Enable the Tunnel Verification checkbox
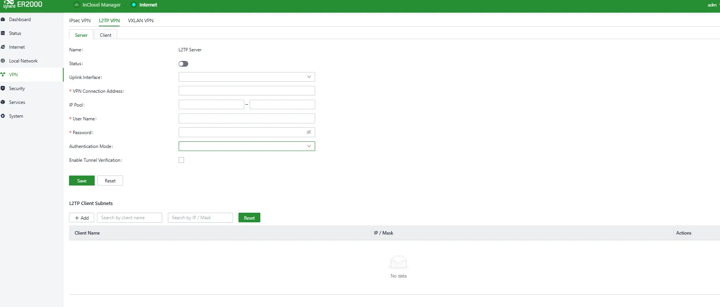 pyautogui.click(x=181, y=160)
